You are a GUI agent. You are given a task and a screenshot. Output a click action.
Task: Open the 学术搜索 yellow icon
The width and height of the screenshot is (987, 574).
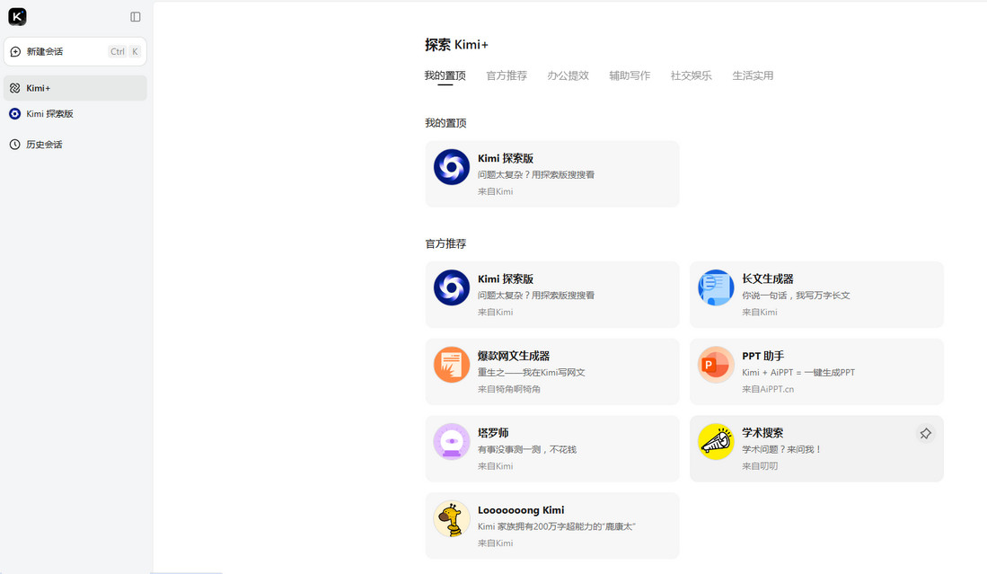tap(716, 442)
